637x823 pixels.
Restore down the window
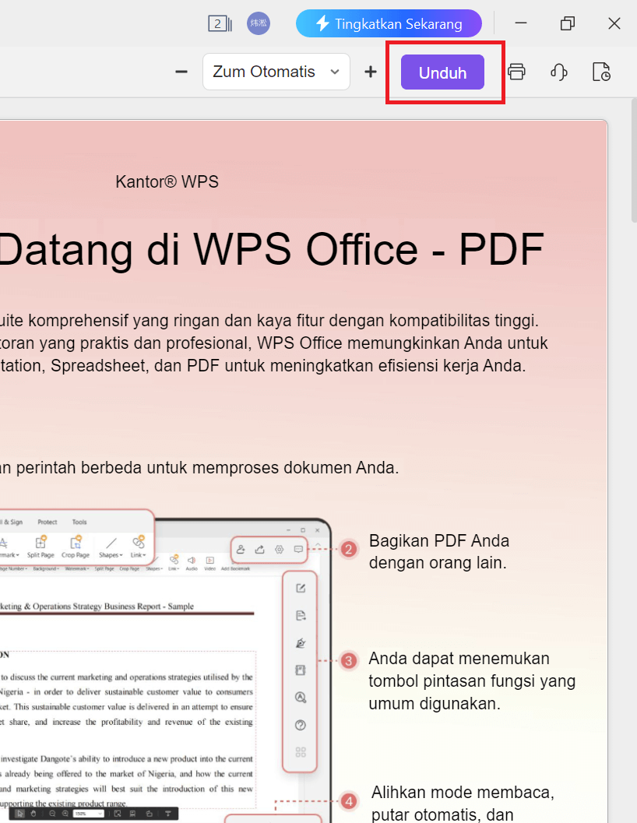coord(568,23)
